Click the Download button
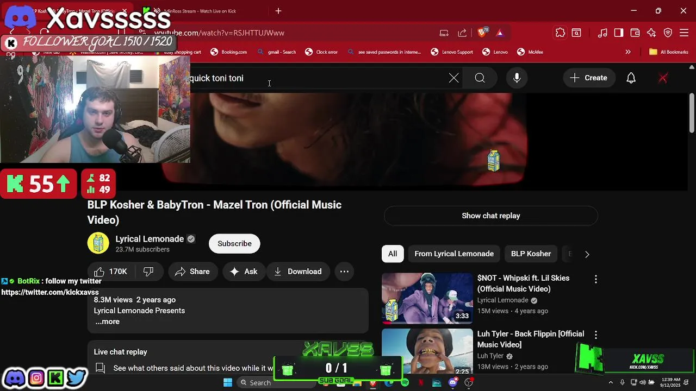The image size is (696, 391). 297,272
